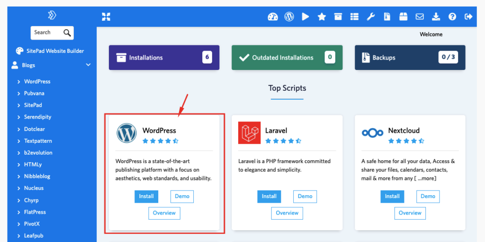Open the zipped file backups icon in toolbar
This screenshot has height=242, width=485.
point(387,17)
